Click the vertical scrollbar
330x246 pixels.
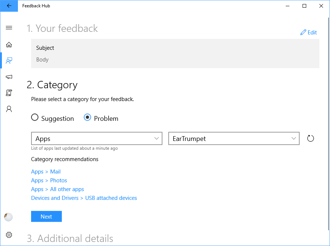coord(329,124)
